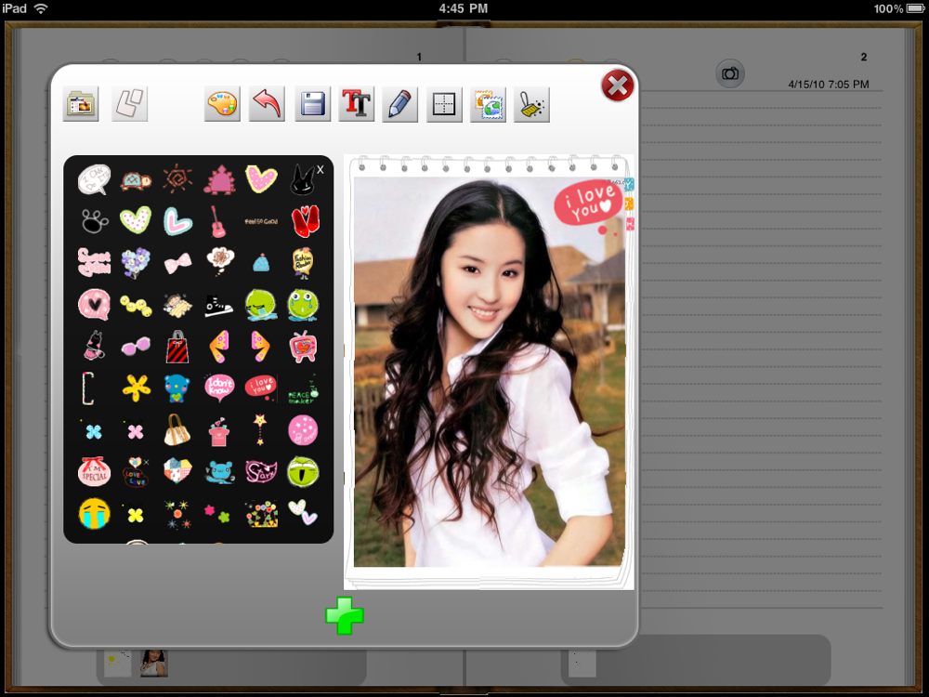Screen dimensions: 929x697
Task: Select the "I love you" sticker placed on photo
Action: (587, 204)
